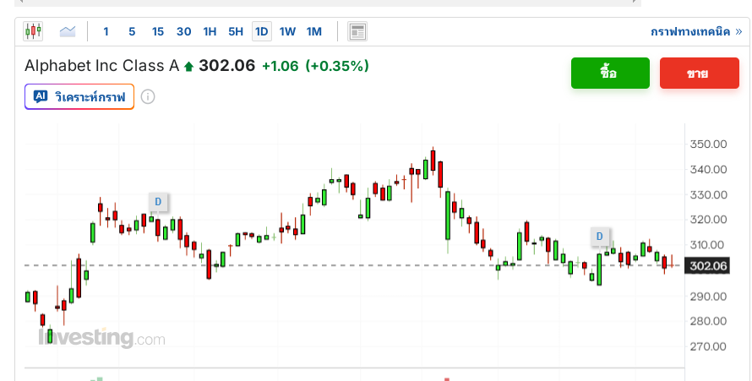The height and width of the screenshot is (381, 752).
Task: Click the (+0.35%) percent change
Action: [x=337, y=66]
